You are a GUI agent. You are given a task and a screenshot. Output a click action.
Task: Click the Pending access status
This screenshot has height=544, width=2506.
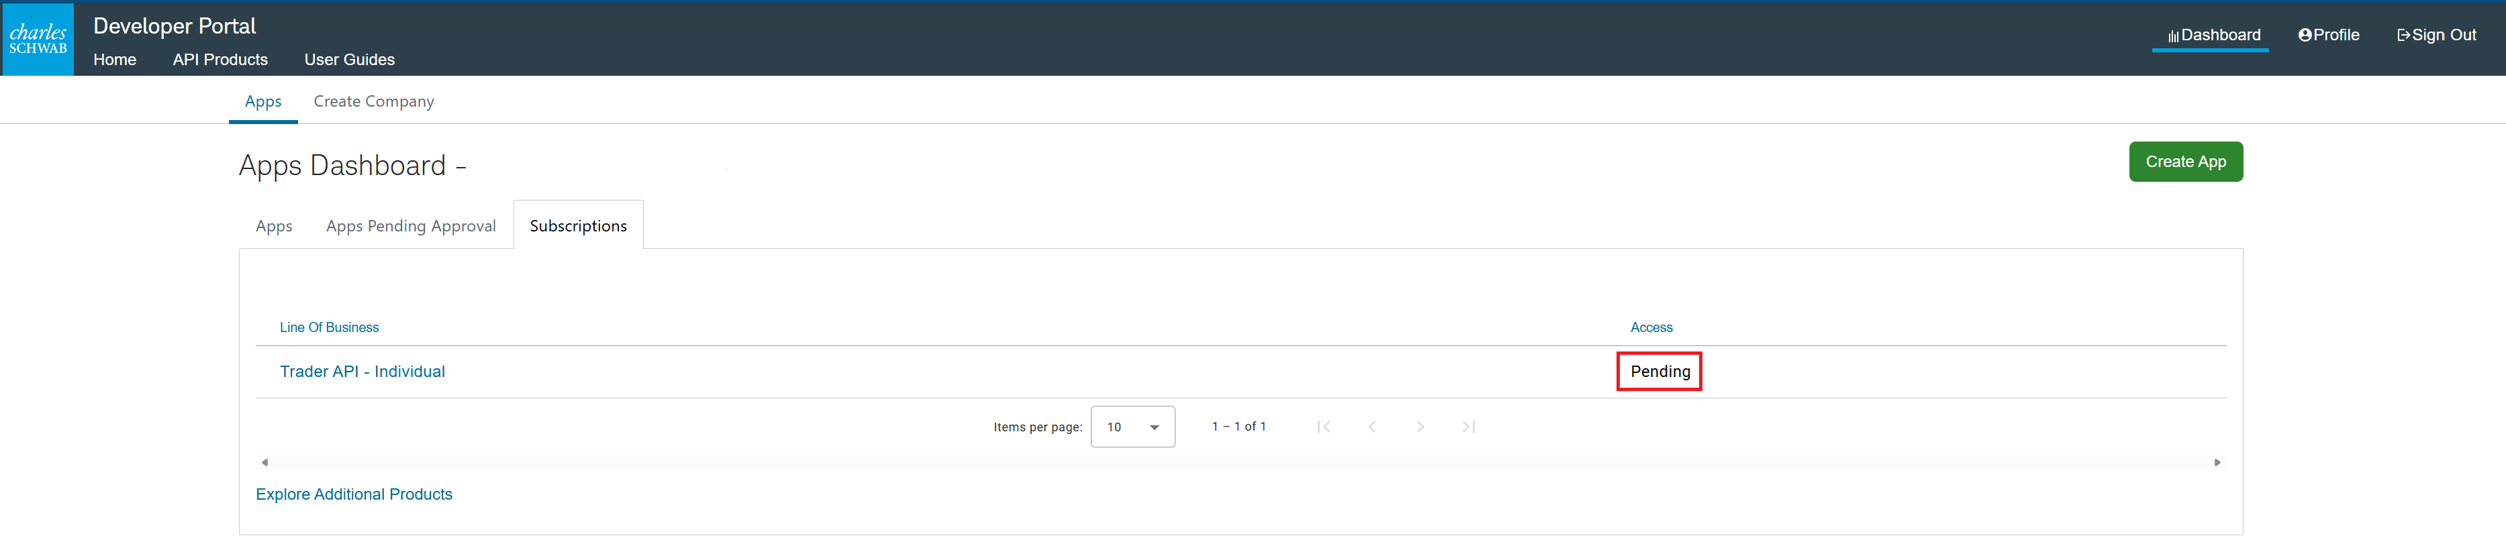(1659, 371)
